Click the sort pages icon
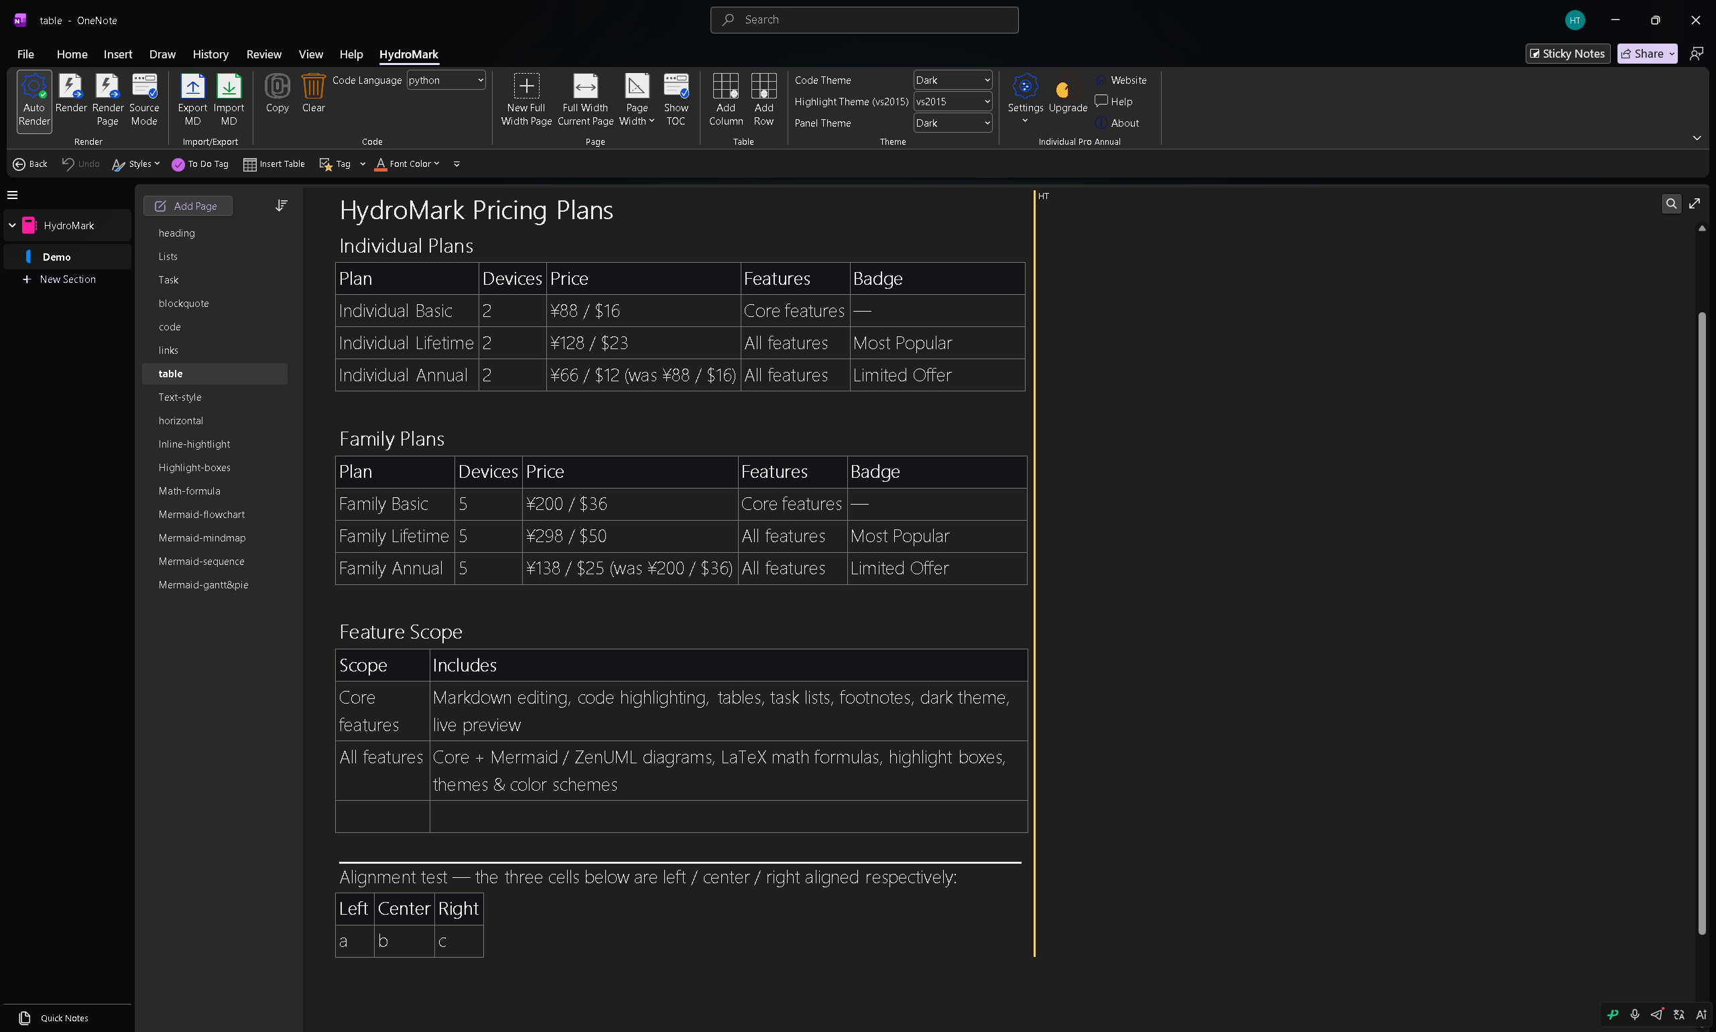The height and width of the screenshot is (1032, 1716). pos(281,206)
